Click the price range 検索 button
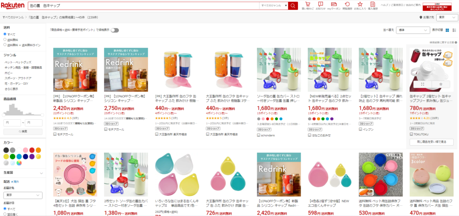Image resolution: width=459 pixels, height=216 pixels. pos(23,132)
